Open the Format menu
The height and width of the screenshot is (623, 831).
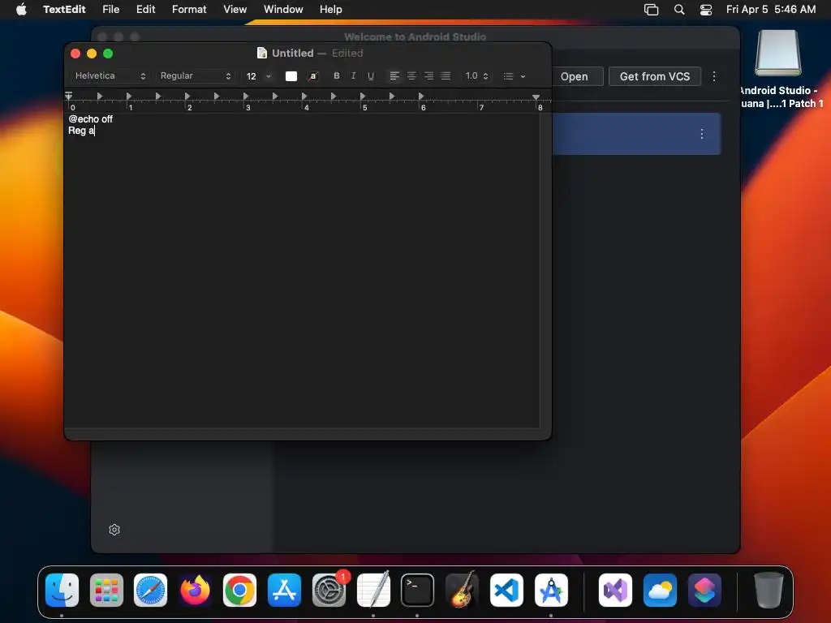tap(189, 9)
